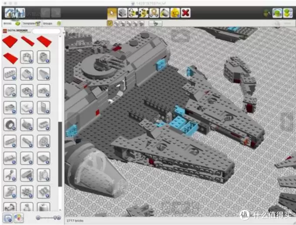
Task: Open the Templates tab
Action: [x=31, y=24]
